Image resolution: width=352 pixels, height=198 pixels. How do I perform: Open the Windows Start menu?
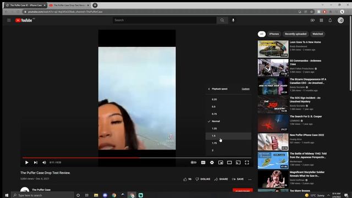pos(7,195)
